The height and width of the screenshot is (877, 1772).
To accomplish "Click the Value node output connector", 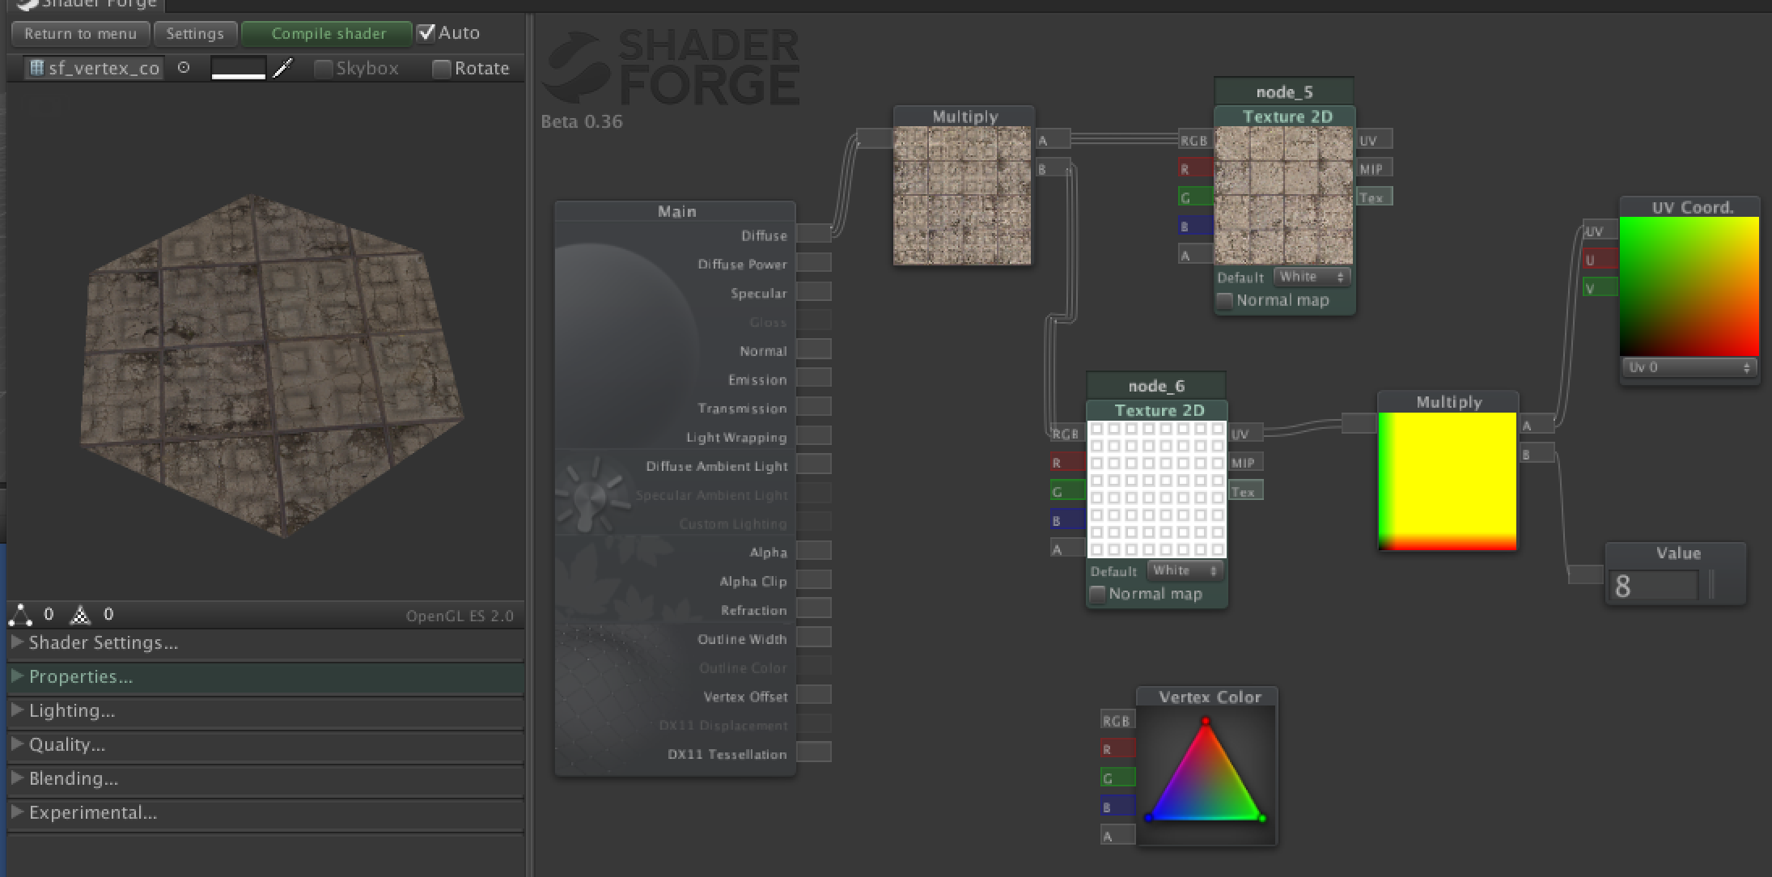I will pyautogui.click(x=1586, y=574).
